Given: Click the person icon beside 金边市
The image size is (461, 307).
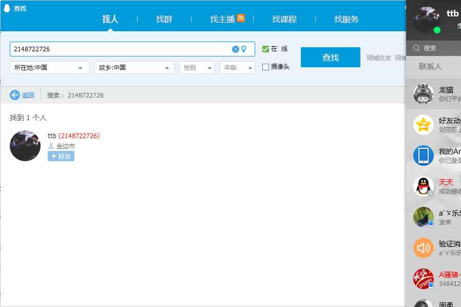Looking at the screenshot, I should pyautogui.click(x=51, y=146).
